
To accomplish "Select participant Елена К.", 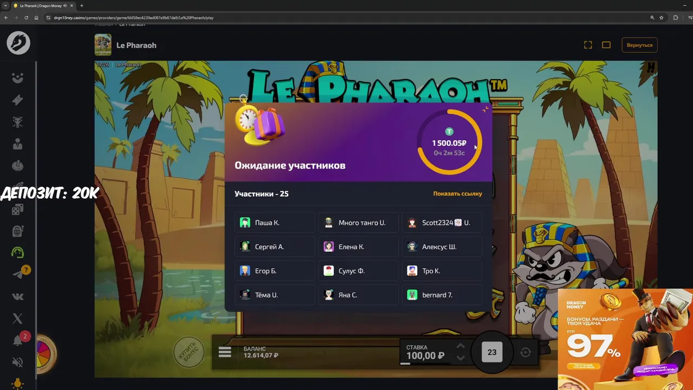I will (x=358, y=246).
